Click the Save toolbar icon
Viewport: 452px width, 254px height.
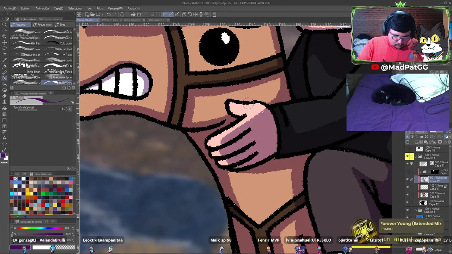click(x=97, y=14)
